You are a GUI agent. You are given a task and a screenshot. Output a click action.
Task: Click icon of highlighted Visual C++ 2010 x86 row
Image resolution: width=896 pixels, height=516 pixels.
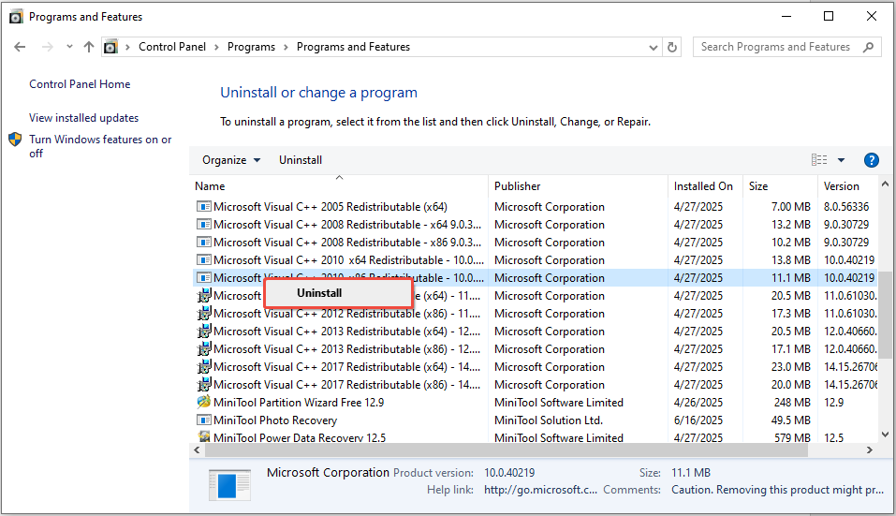point(204,277)
